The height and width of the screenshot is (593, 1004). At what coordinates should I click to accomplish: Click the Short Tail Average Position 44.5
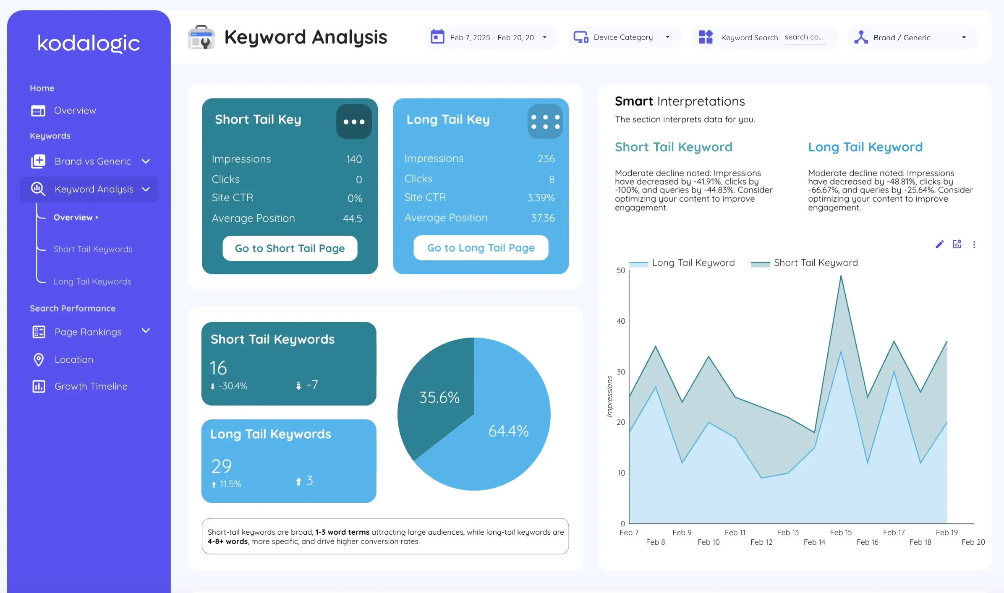352,218
